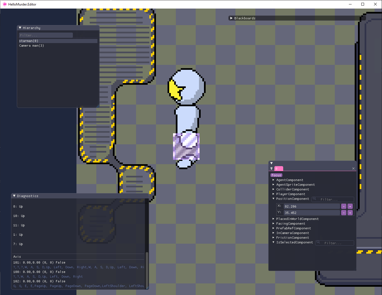Decrement the Y position with minus
The width and height of the screenshot is (382, 295).
point(344,213)
